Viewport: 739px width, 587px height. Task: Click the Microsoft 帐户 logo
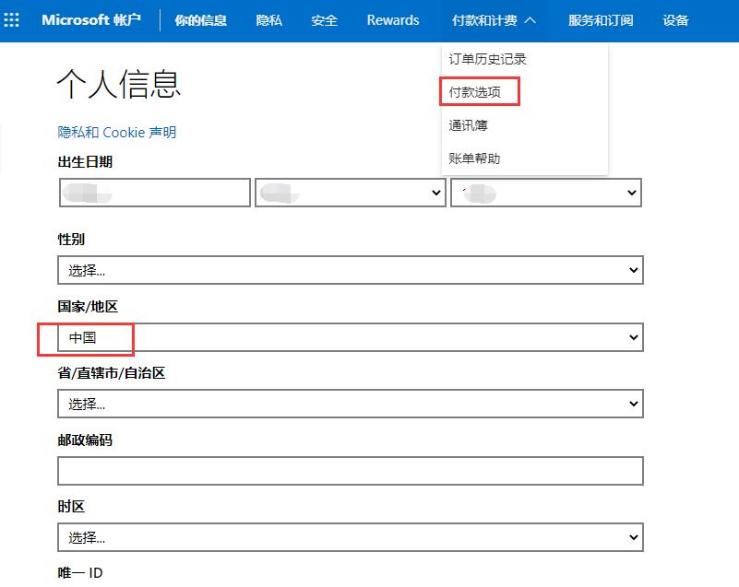[91, 19]
